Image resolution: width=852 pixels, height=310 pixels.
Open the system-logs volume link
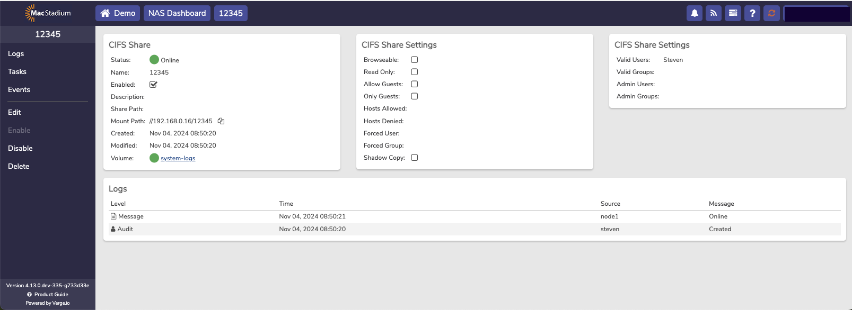[178, 158]
